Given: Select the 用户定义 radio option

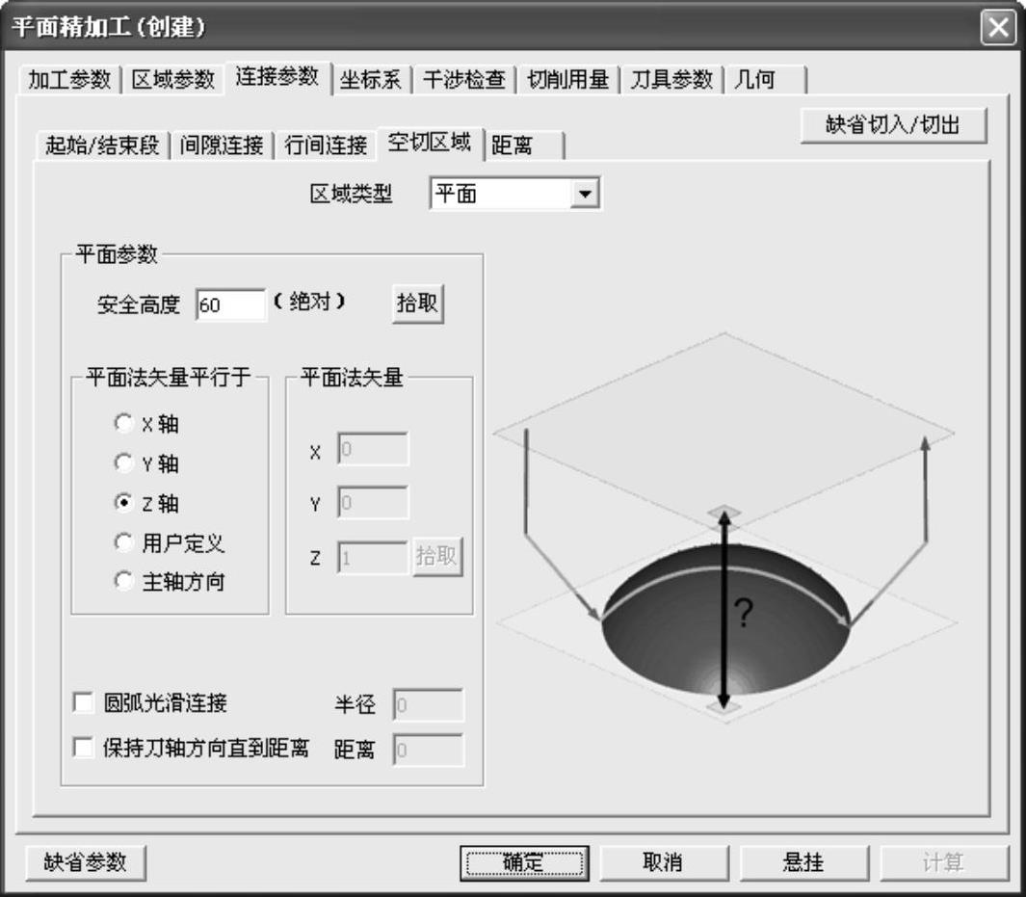Looking at the screenshot, I should click(x=123, y=543).
